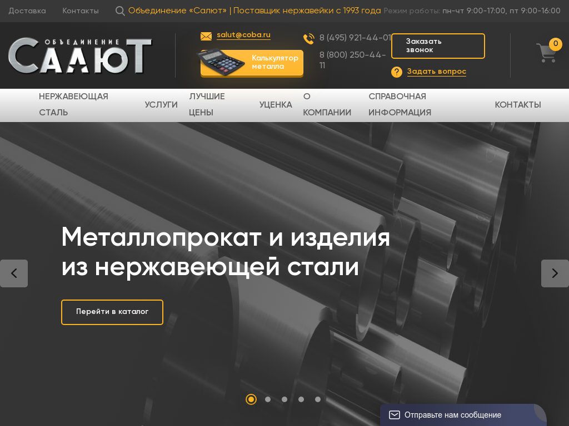
Task: Click the cart counter badge showing 0
Action: pyautogui.click(x=555, y=44)
